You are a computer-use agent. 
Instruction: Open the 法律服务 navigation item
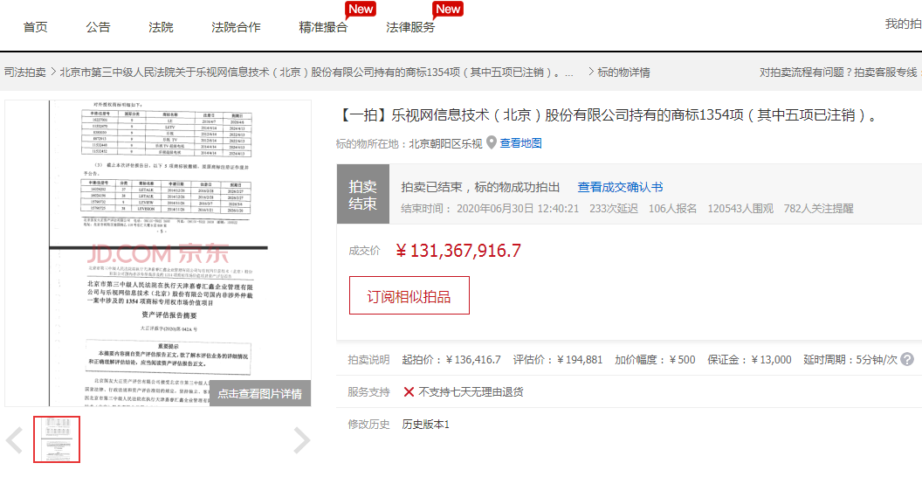point(410,26)
